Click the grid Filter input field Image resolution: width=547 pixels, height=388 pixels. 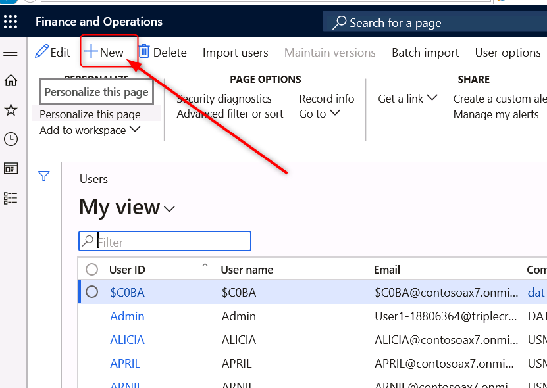[x=171, y=242]
